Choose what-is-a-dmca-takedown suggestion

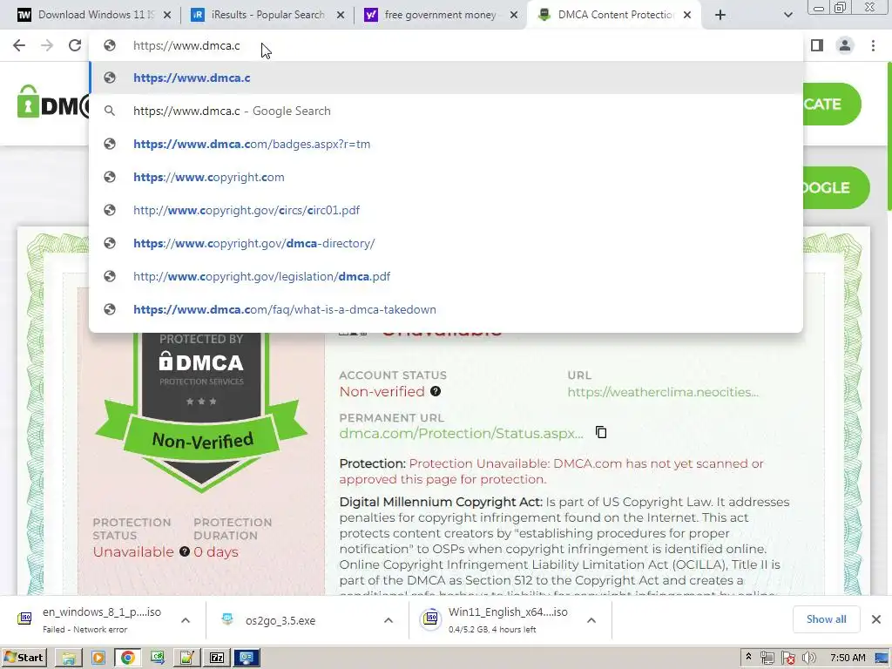(x=446, y=309)
